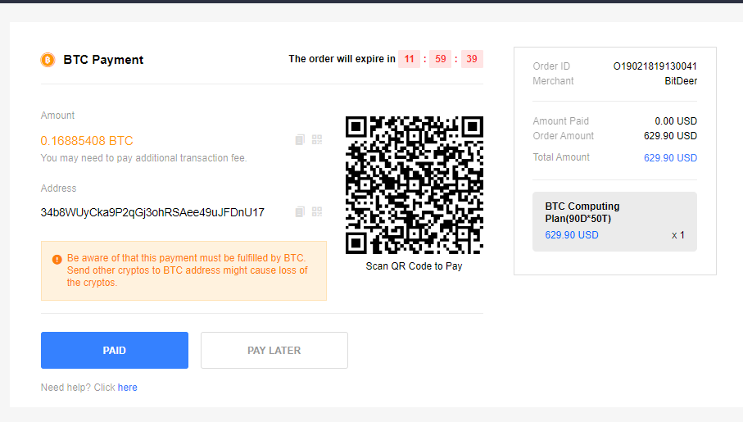Show QR code for the address
The width and height of the screenshot is (743, 422).
coord(317,212)
